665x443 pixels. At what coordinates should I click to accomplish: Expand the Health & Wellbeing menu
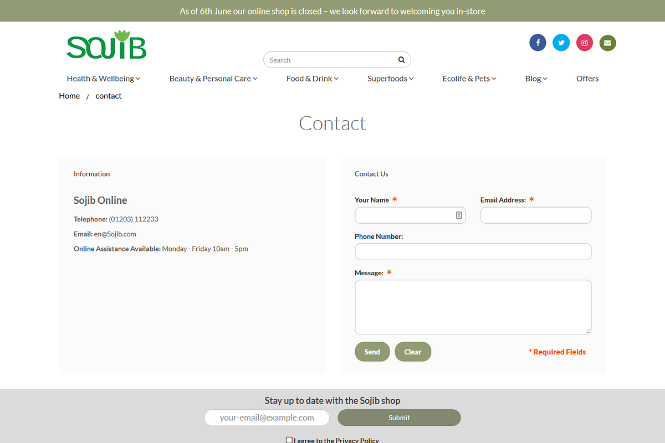[x=104, y=79]
